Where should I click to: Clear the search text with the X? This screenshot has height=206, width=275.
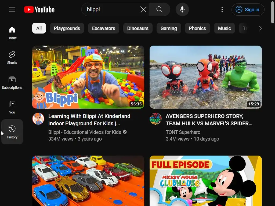pyautogui.click(x=143, y=9)
